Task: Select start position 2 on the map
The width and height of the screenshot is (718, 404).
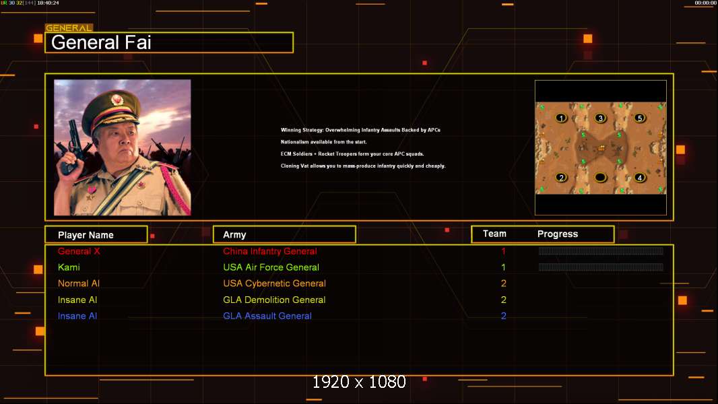Action: 561,178
